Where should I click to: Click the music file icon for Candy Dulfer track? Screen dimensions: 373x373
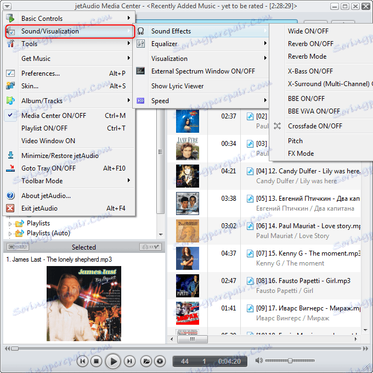250,171
